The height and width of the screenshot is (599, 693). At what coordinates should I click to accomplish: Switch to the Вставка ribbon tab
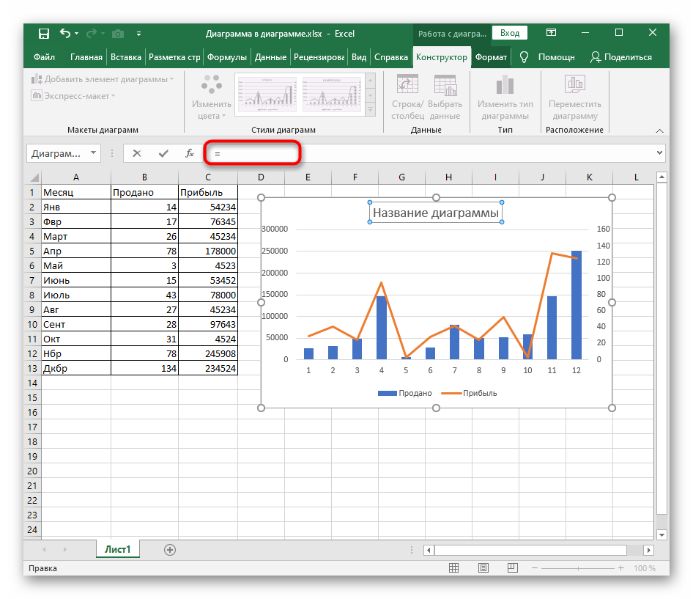coord(126,57)
